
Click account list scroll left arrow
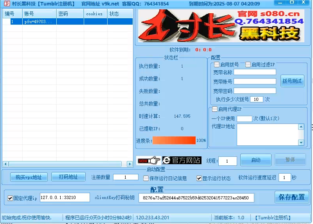click(x=5, y=164)
